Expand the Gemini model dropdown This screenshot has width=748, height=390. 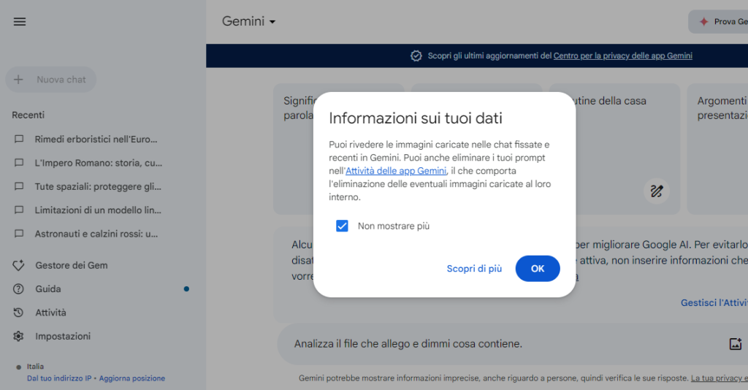[249, 22]
